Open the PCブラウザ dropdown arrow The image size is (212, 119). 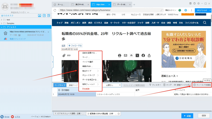(210, 10)
